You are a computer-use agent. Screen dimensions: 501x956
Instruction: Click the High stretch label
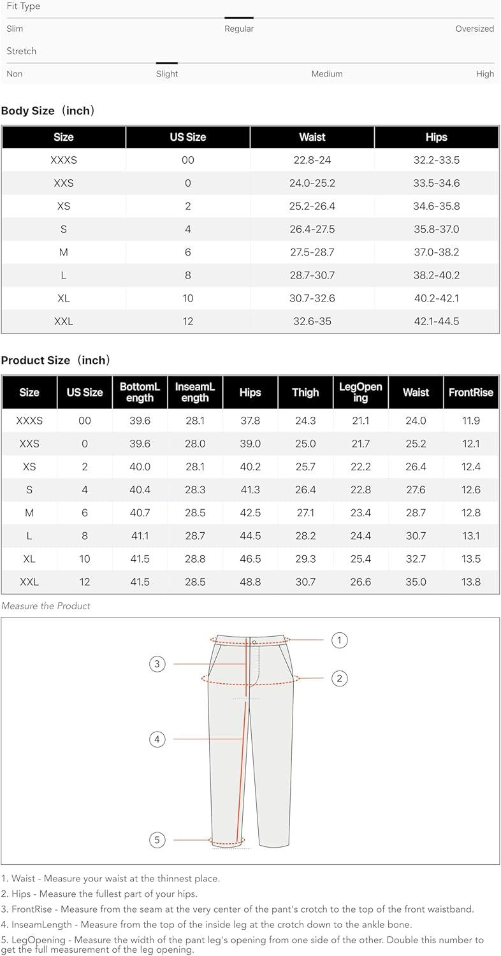[x=485, y=74]
